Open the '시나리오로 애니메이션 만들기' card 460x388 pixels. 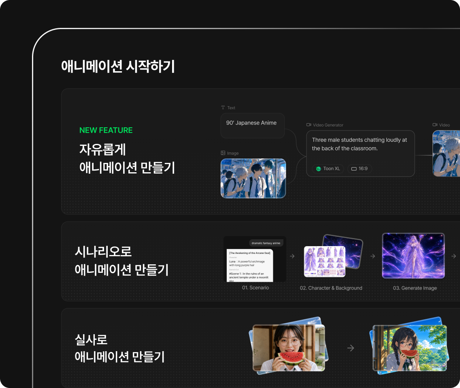point(260,261)
